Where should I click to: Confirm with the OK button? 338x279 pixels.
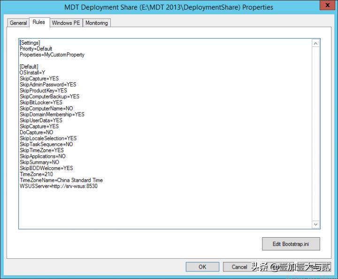point(202,267)
